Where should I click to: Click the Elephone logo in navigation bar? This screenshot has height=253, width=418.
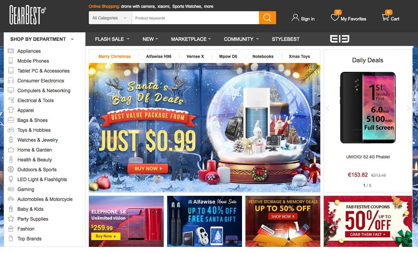click(340, 39)
